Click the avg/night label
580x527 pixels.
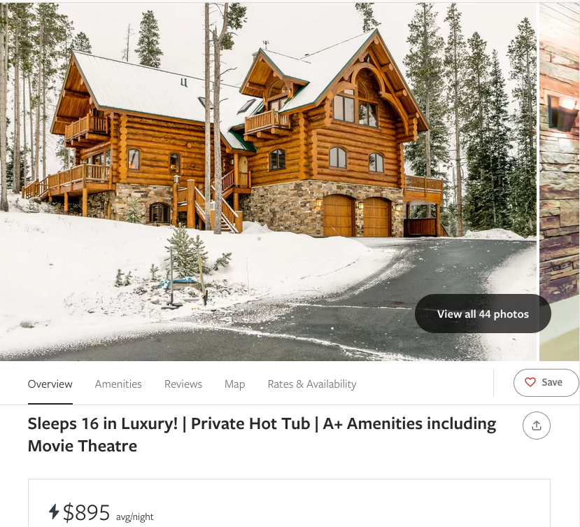134,517
